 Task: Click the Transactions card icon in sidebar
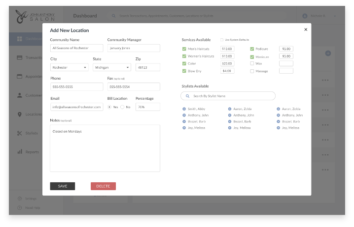20,57
